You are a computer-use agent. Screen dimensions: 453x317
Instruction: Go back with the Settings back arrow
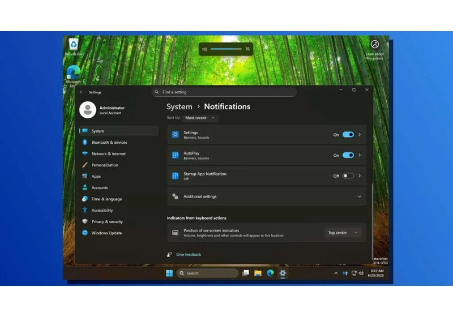click(x=82, y=92)
